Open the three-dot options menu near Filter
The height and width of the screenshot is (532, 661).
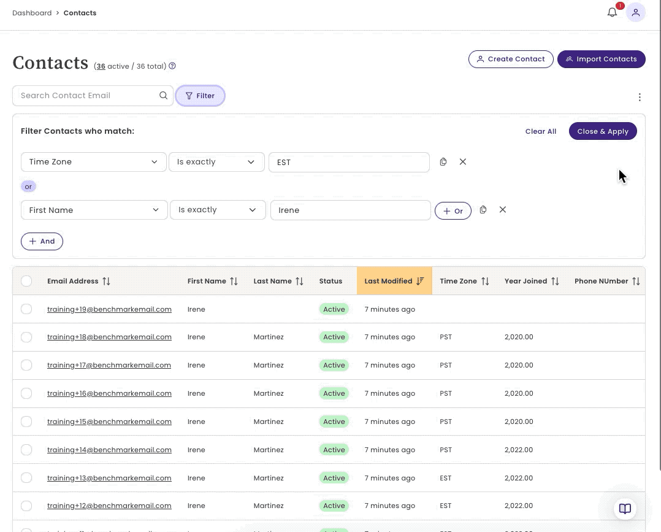coord(640,97)
